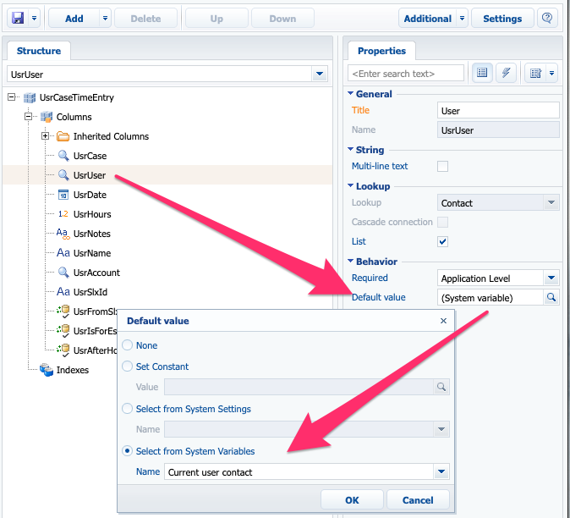Click the search text field in Properties
Image resolution: width=570 pixels, height=518 pixels.
pos(406,74)
